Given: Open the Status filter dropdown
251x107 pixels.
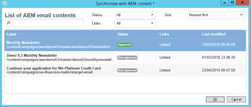Looking at the screenshot, I should click(x=135, y=15).
